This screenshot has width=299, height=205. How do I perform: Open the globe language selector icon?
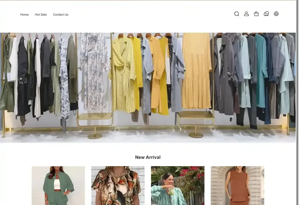coord(276,14)
